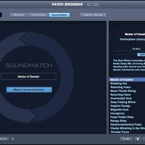The image size is (145, 145).
Task: Click the Version button at bottom left
Action: pos(4,139)
